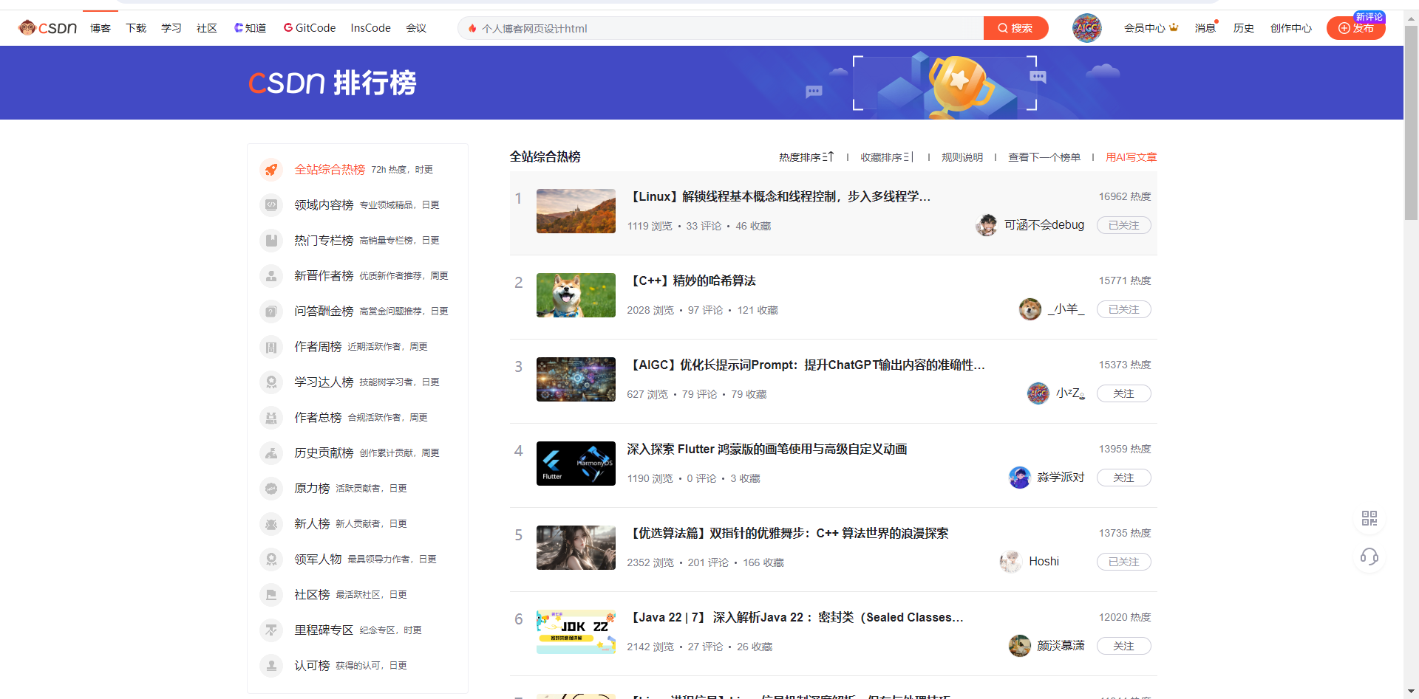
Task: Open 消息 notifications
Action: [x=1205, y=28]
